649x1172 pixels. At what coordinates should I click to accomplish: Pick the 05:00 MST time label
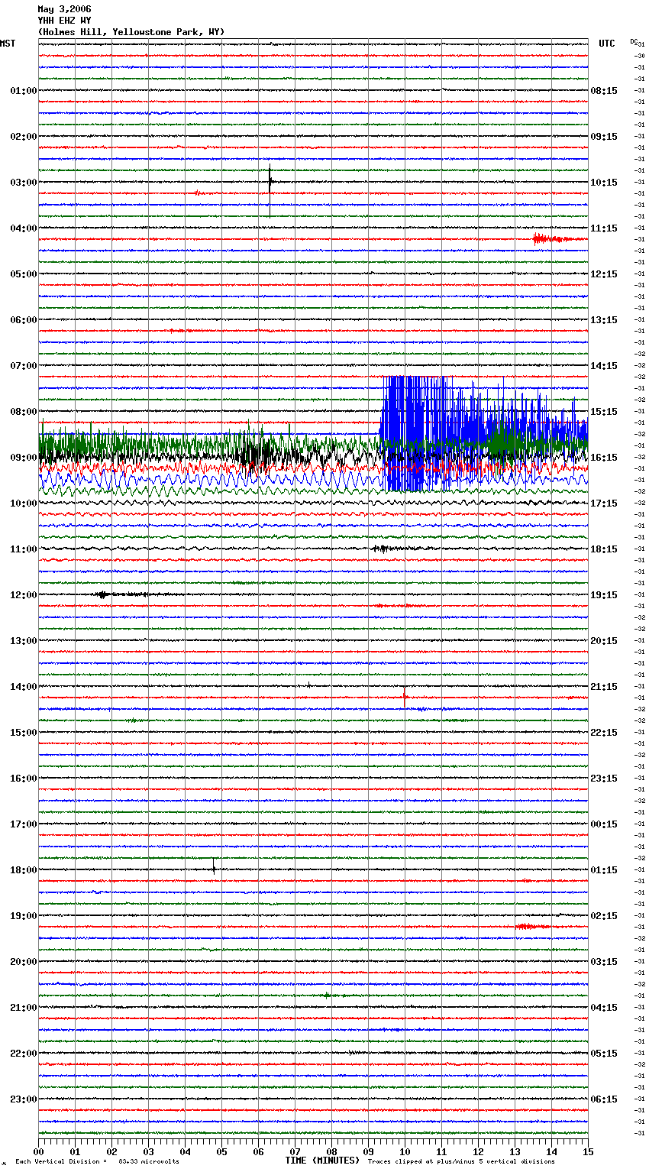(x=24, y=274)
